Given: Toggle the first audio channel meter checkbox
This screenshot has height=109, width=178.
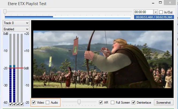Looking at the screenshot, I should (x=10, y=104).
